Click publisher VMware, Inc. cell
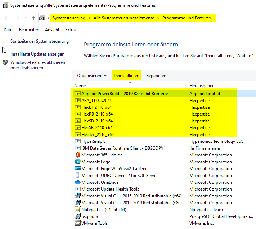The image size is (256, 229). (x=202, y=223)
